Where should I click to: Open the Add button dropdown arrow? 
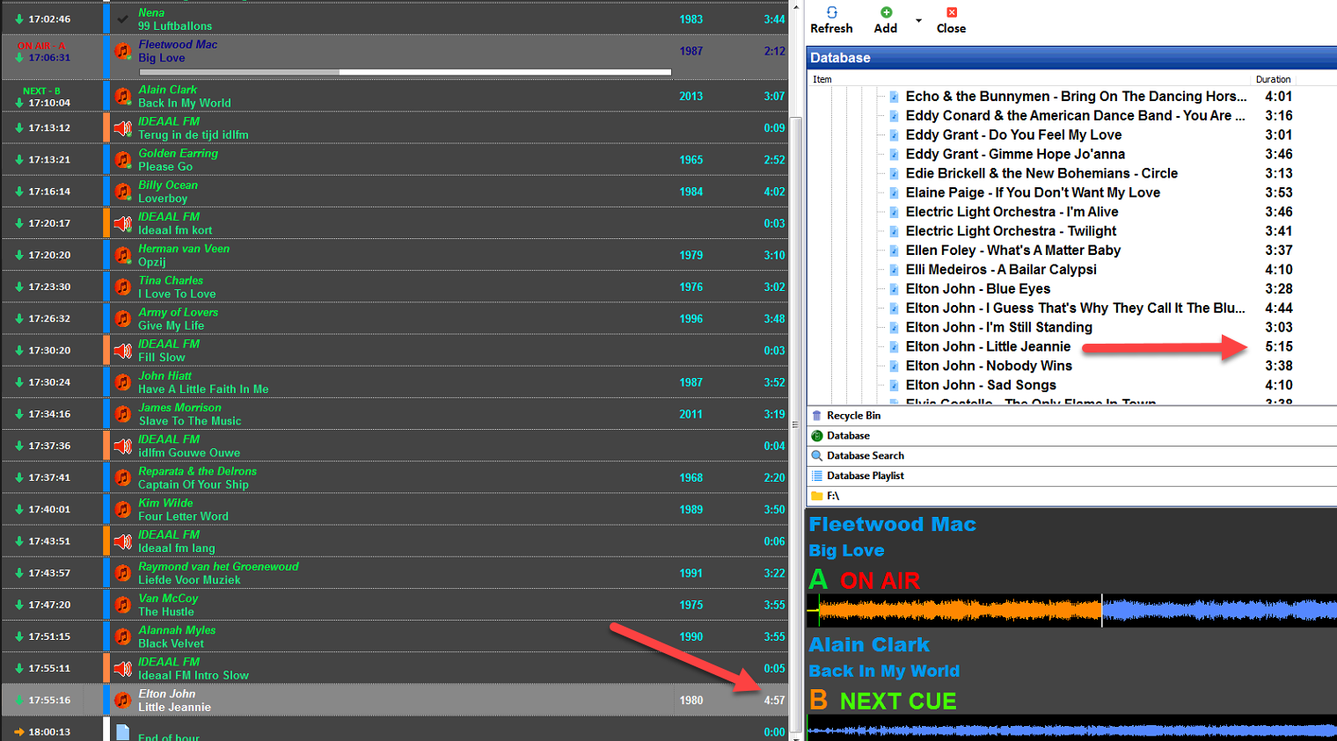[x=918, y=20]
